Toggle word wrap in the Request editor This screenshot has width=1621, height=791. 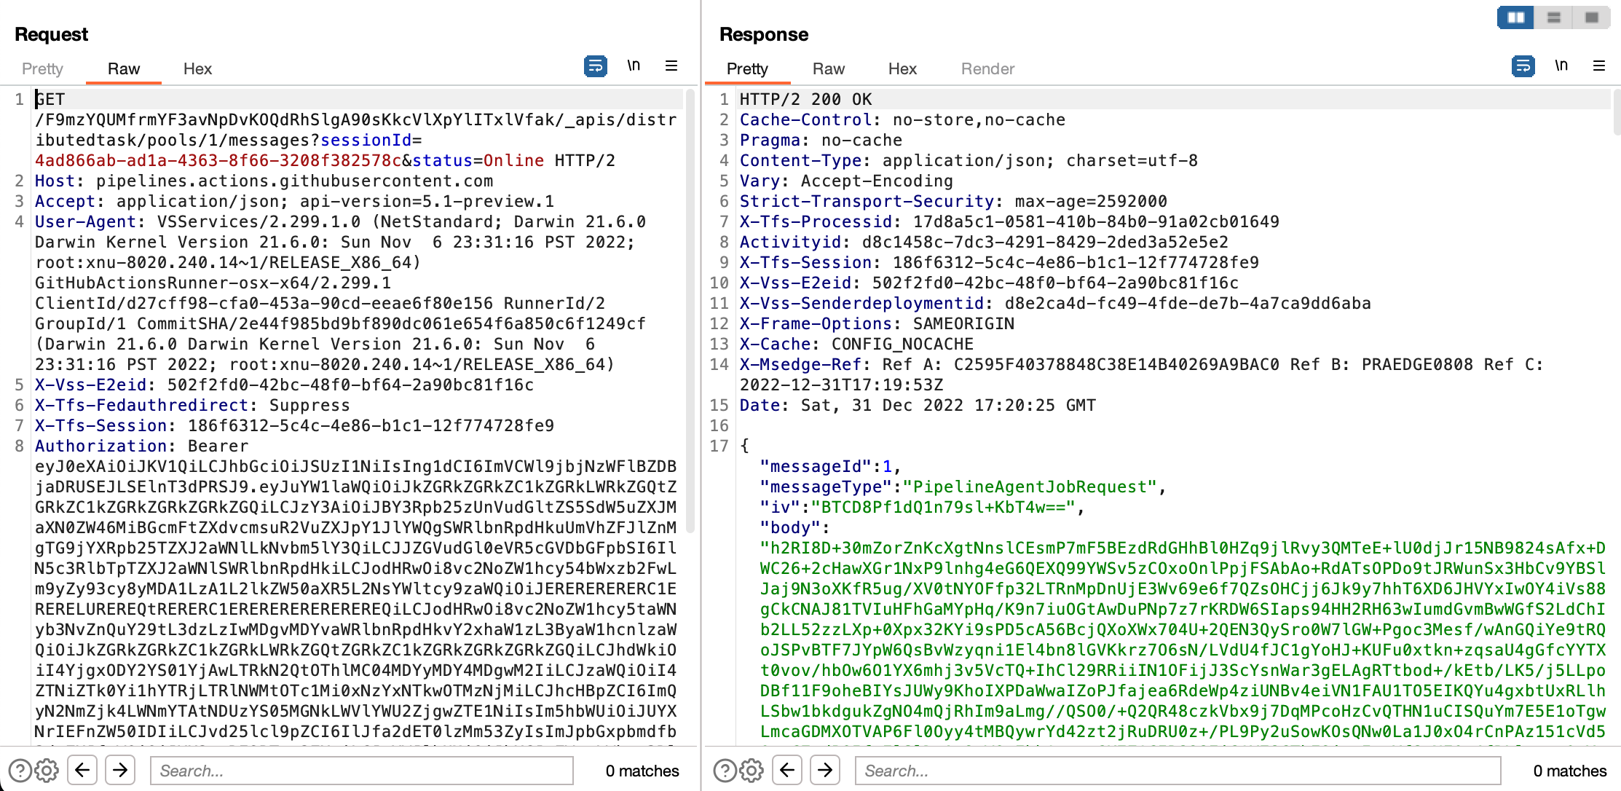596,66
